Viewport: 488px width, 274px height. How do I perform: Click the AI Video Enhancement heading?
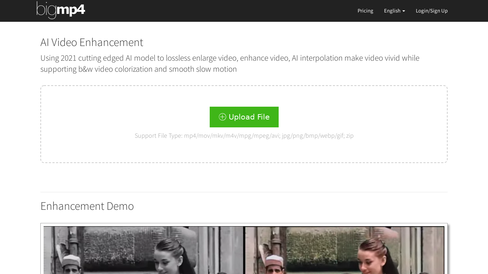[92, 42]
